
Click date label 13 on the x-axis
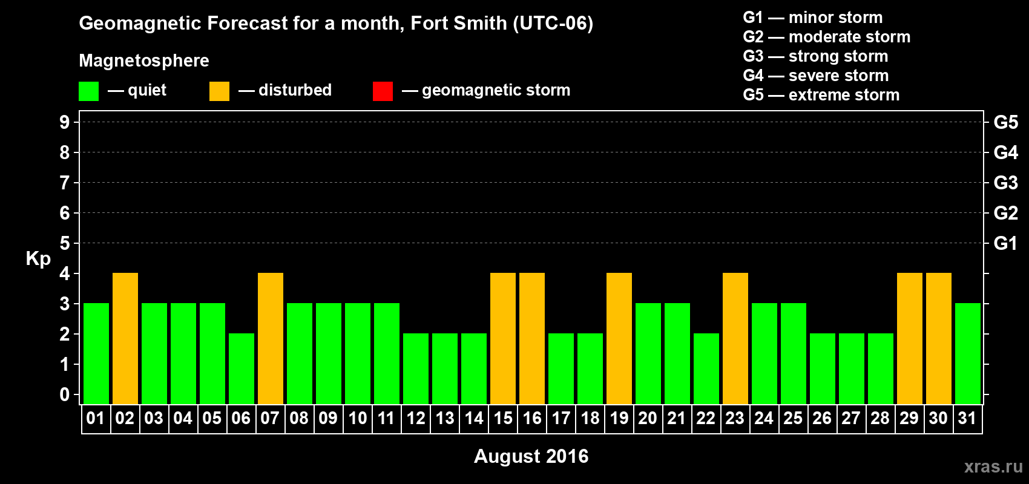445,419
